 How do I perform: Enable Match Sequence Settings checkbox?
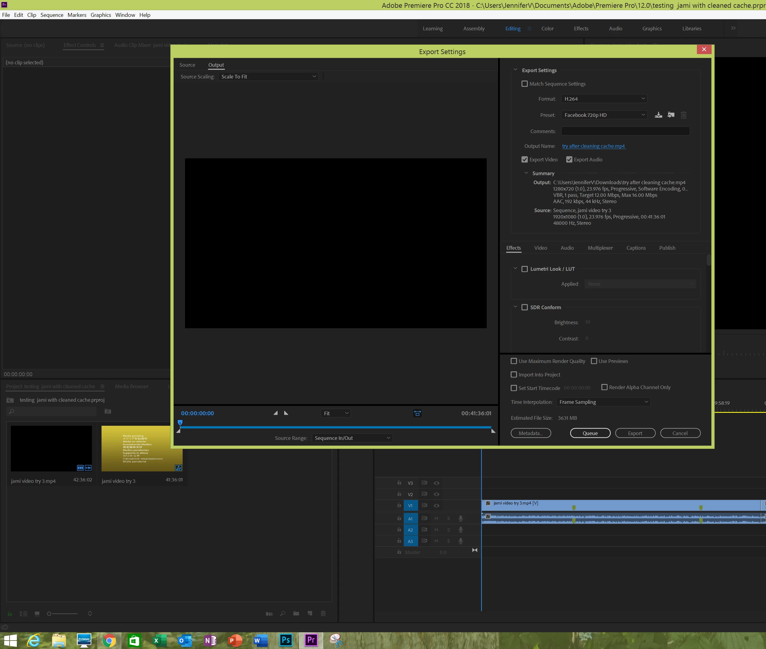coord(525,84)
